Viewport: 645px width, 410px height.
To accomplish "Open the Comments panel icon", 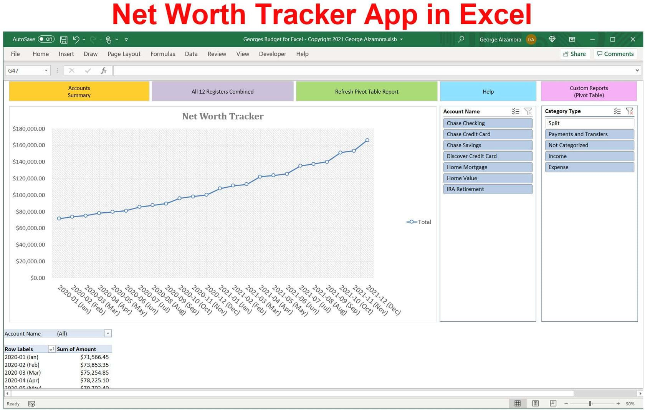I will [615, 54].
